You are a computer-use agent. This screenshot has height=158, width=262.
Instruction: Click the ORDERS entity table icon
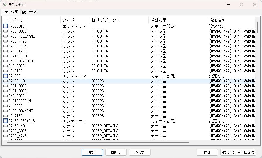[x=6, y=76]
